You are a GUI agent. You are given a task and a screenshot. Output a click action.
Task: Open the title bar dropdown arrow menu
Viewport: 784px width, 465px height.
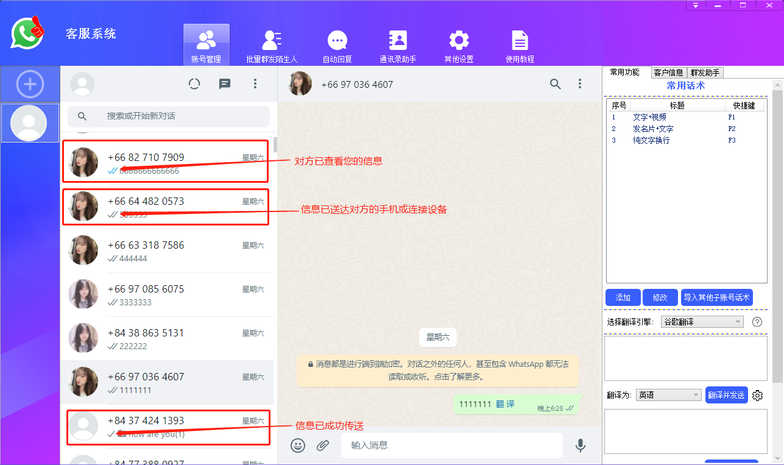(696, 5)
